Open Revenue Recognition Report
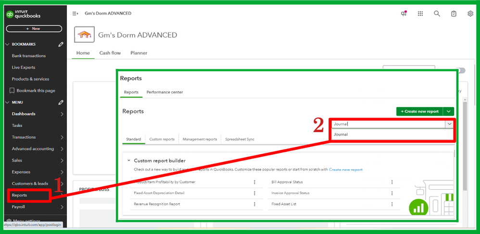 coord(157,204)
